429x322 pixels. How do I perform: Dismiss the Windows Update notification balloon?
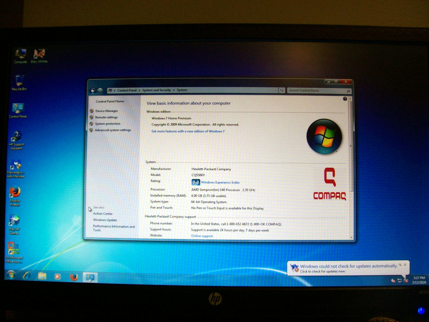(405, 265)
